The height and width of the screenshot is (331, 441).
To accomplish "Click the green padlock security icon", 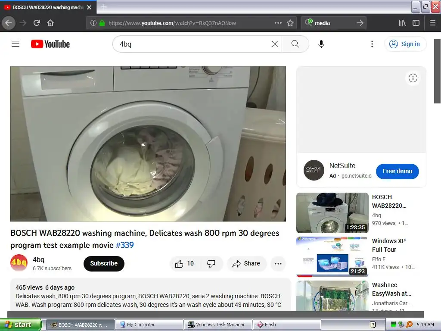I will click(x=102, y=23).
